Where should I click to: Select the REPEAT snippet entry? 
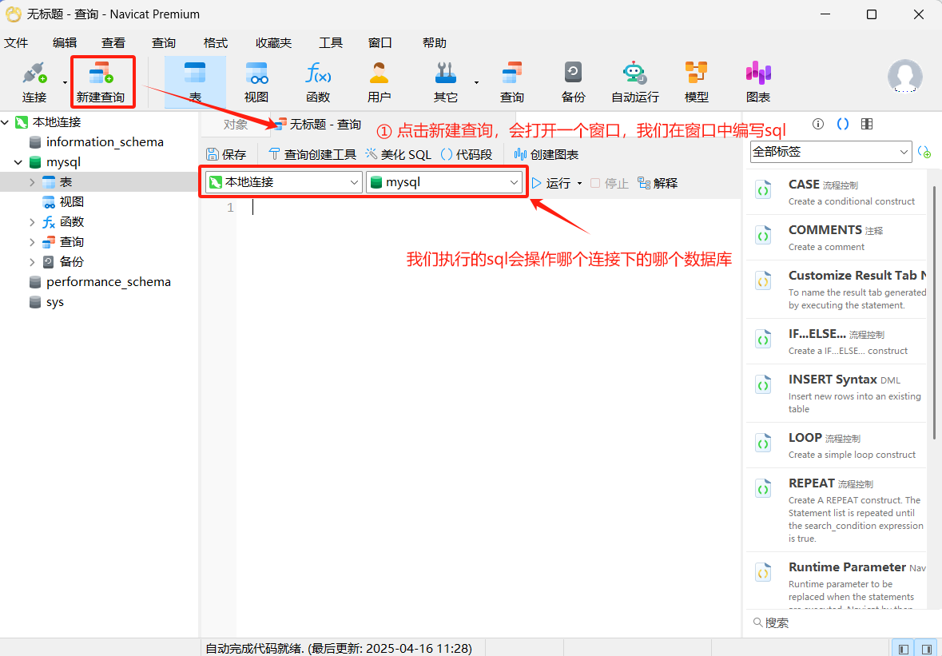837,510
